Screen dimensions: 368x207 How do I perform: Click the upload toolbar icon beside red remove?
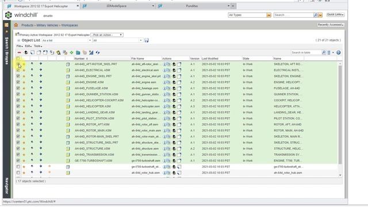(x=26, y=52)
